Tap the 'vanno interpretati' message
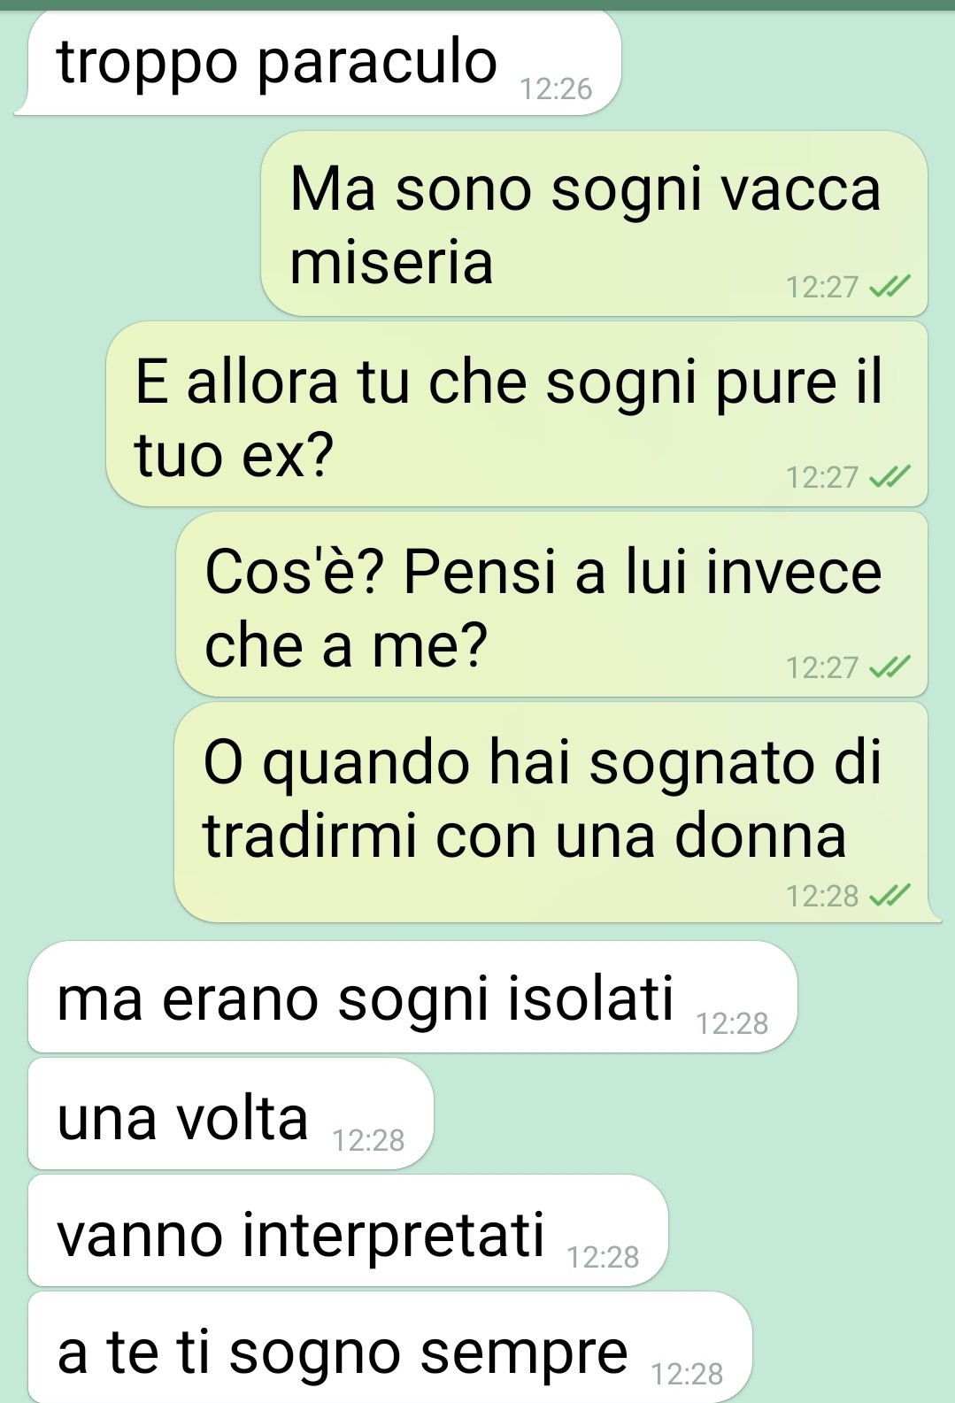Viewport: 955px width, 1403px height. (x=348, y=1230)
